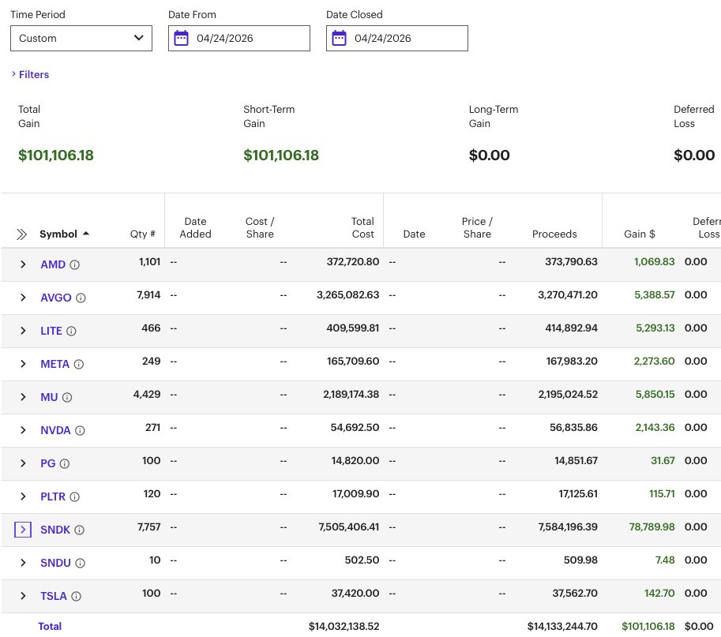Select Short-Term Gain amount $101,106.18

point(281,156)
